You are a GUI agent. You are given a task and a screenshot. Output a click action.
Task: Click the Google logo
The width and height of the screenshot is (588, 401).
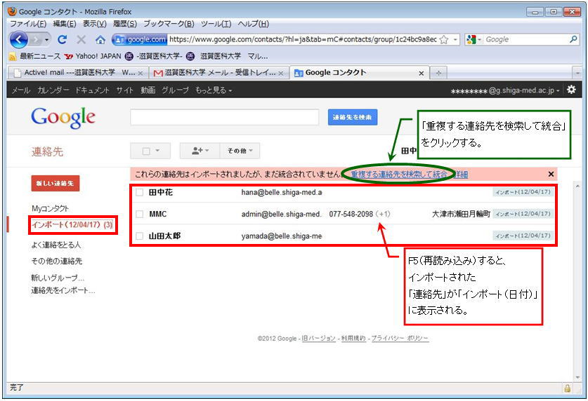coord(63,118)
